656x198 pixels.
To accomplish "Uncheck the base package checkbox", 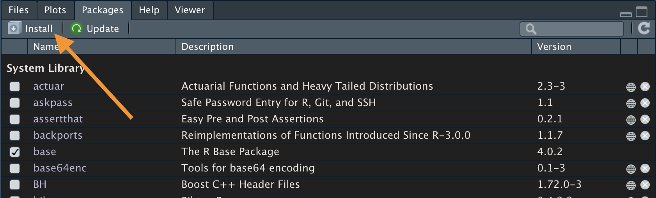I will pyautogui.click(x=15, y=152).
